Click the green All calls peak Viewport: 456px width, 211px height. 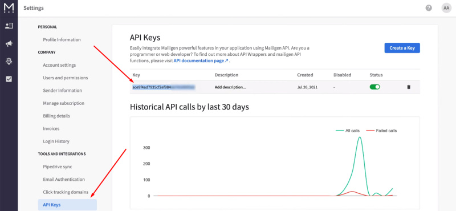click(x=360, y=137)
